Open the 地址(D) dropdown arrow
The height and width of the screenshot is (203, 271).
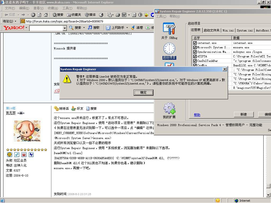click(15, 21)
